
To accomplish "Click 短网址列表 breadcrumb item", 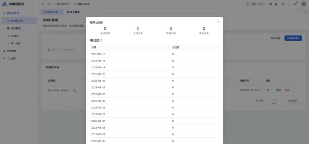I will pos(82,4).
